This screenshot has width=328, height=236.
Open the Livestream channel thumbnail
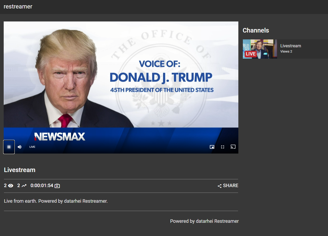point(260,49)
